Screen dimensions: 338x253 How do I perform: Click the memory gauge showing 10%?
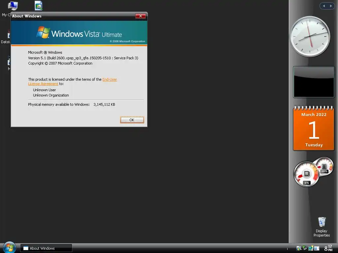324,167
